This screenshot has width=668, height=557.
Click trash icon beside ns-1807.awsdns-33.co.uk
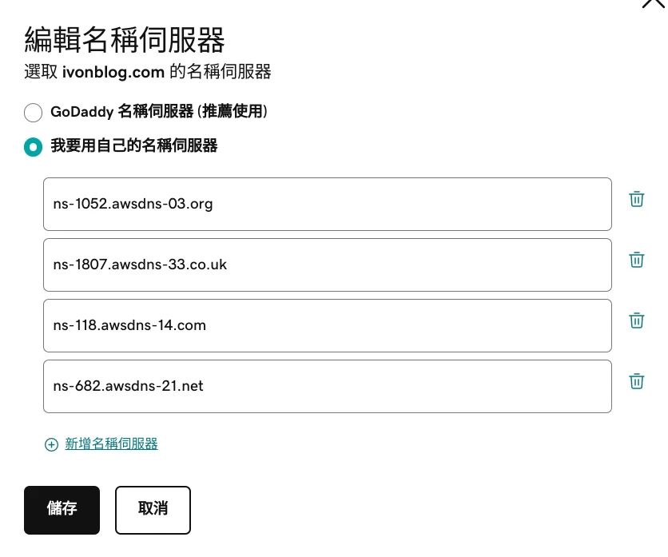click(x=636, y=261)
